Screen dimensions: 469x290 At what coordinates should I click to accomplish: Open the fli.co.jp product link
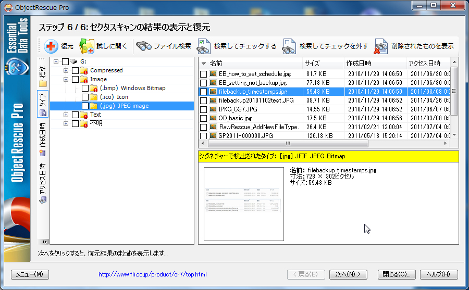click(153, 274)
